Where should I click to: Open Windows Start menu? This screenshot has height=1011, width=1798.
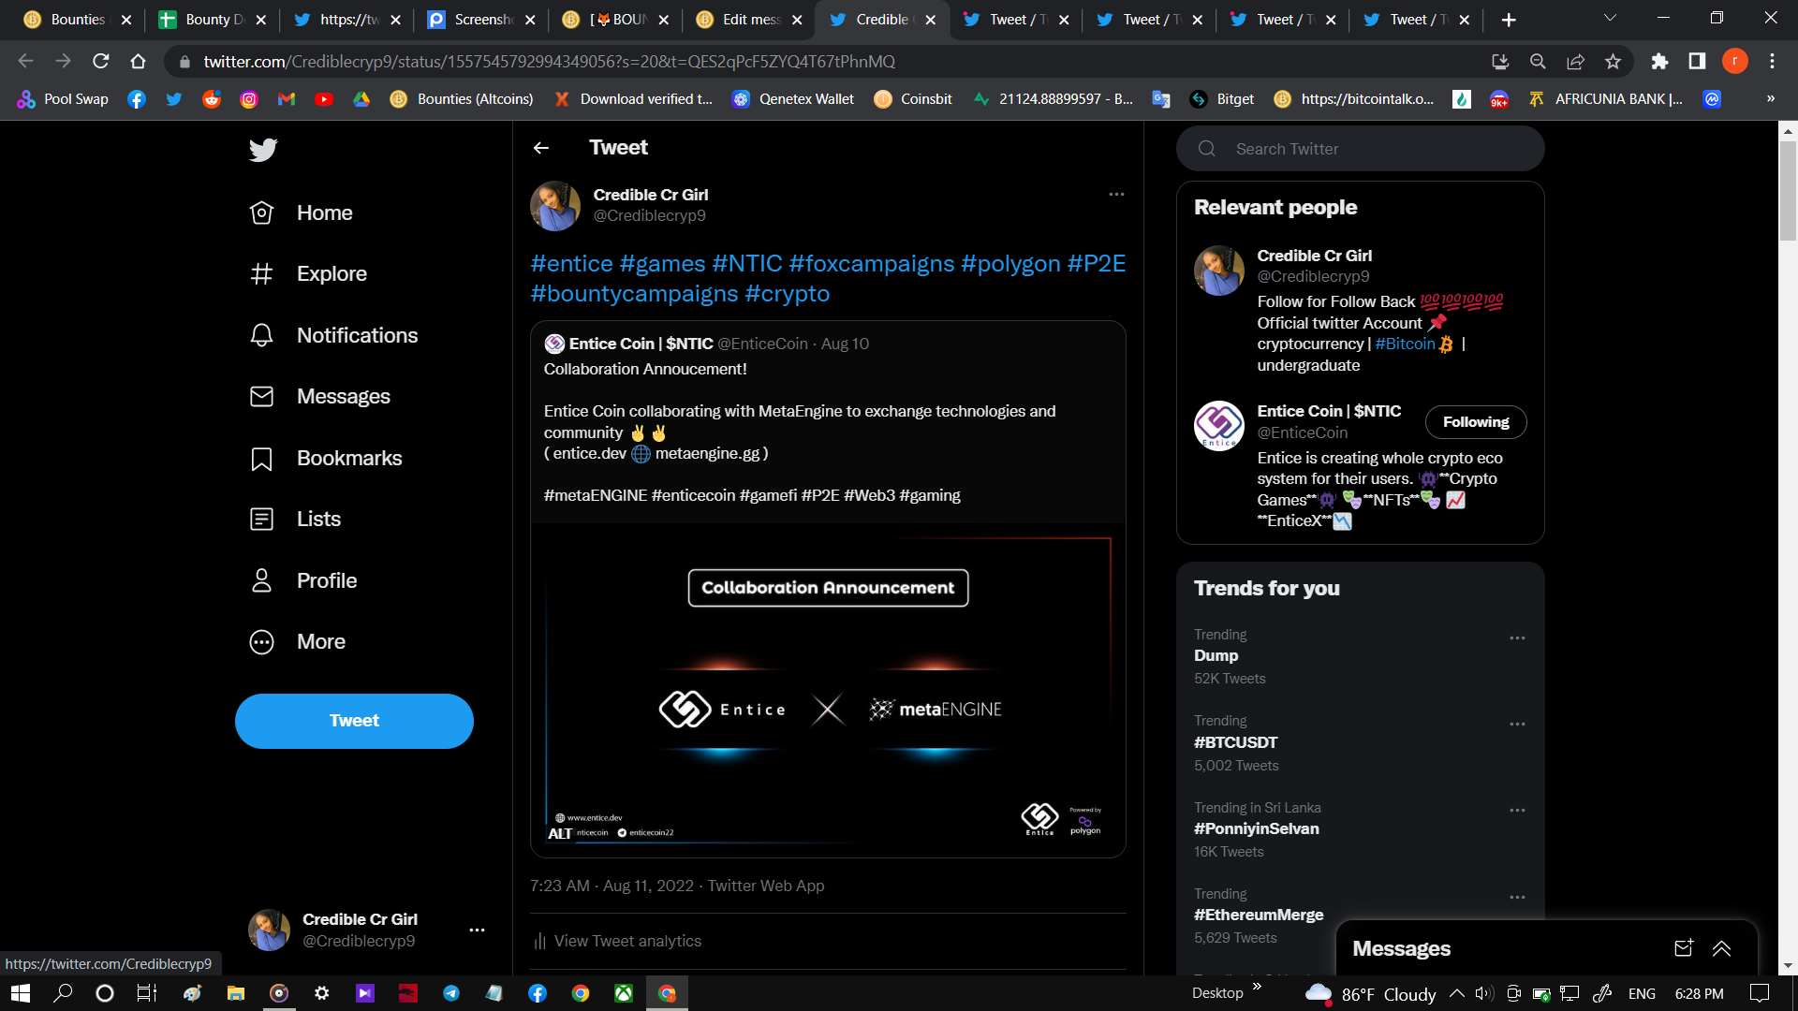21,993
